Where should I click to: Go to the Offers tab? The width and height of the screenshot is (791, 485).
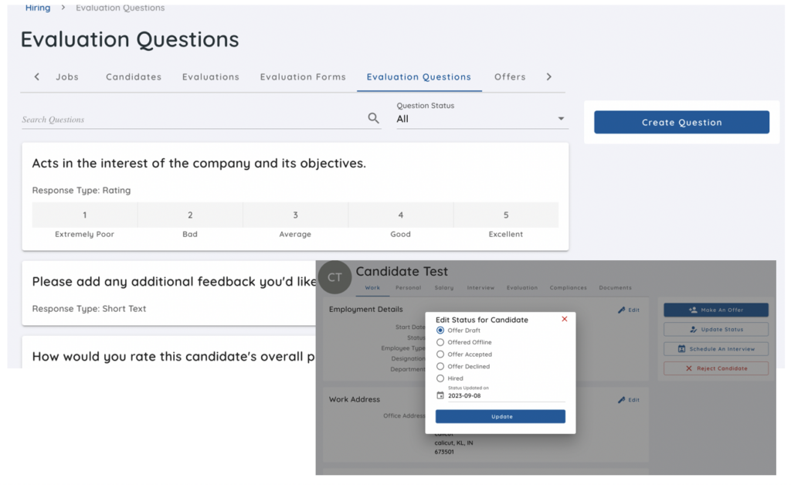pyautogui.click(x=510, y=77)
